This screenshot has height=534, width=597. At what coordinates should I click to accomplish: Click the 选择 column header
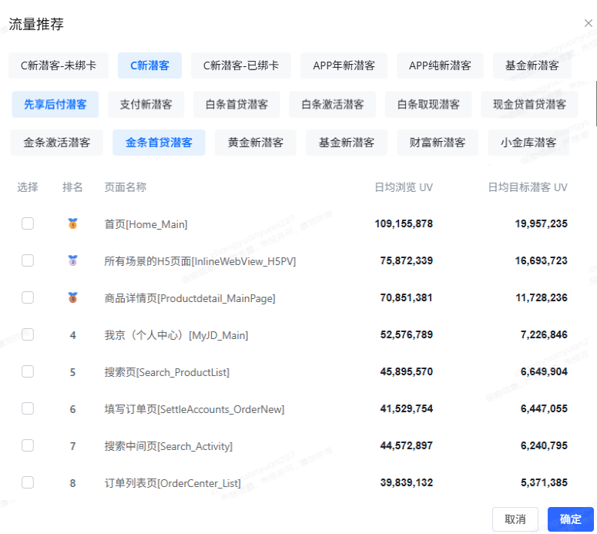click(x=28, y=187)
